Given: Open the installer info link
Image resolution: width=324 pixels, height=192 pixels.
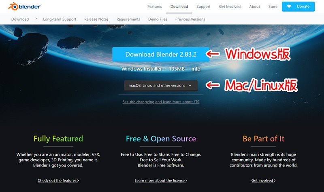Looking at the screenshot, I should coord(196,69).
